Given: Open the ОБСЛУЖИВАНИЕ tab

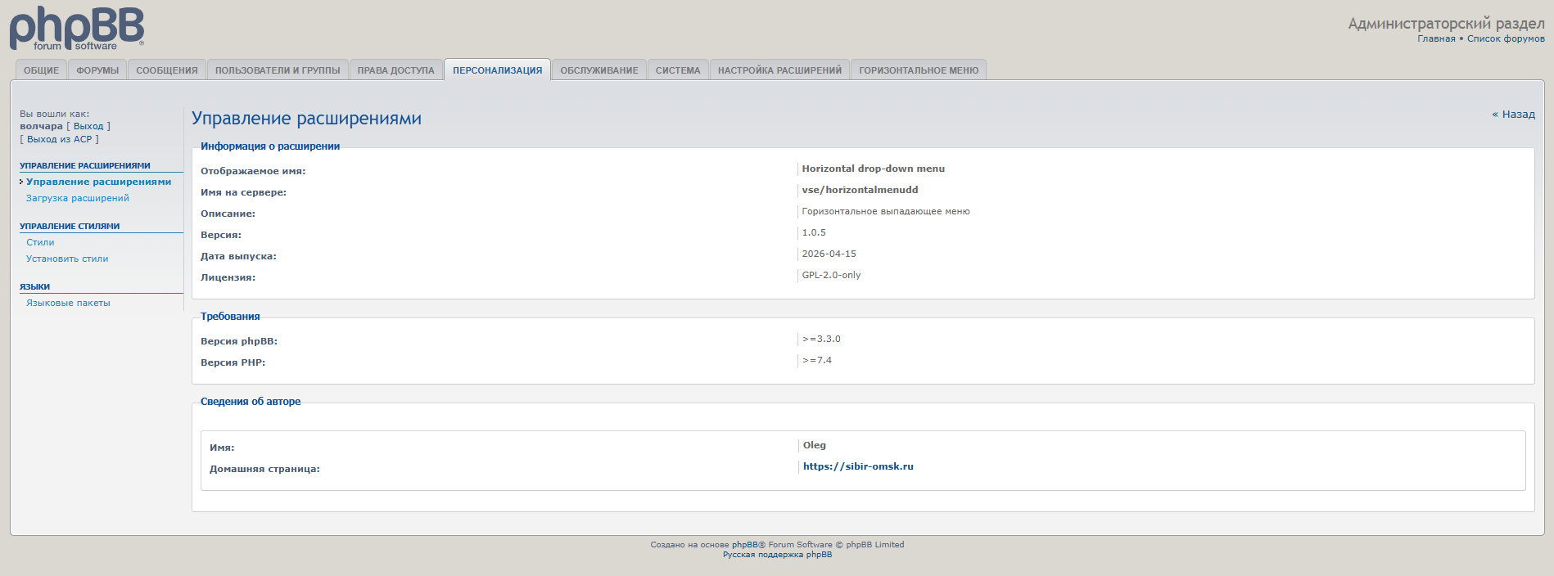Looking at the screenshot, I should tap(599, 70).
